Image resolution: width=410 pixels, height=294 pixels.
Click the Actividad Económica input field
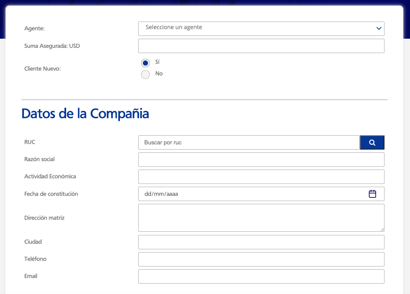click(x=261, y=176)
